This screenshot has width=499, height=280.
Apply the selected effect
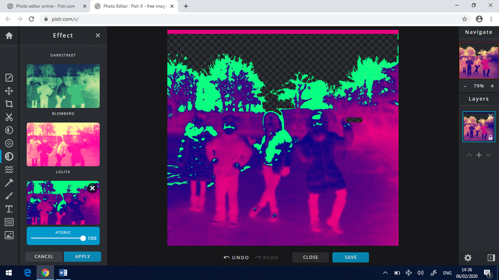click(x=82, y=256)
